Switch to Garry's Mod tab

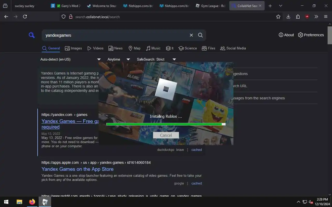(x=66, y=6)
